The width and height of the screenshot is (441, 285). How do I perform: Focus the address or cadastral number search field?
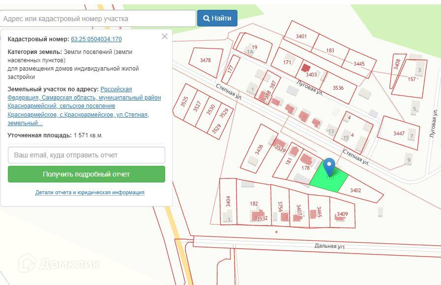point(98,19)
